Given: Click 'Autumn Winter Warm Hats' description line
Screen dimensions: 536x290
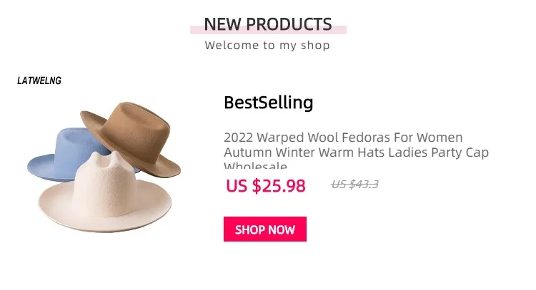Looking at the screenshot, I should pyautogui.click(x=356, y=152).
